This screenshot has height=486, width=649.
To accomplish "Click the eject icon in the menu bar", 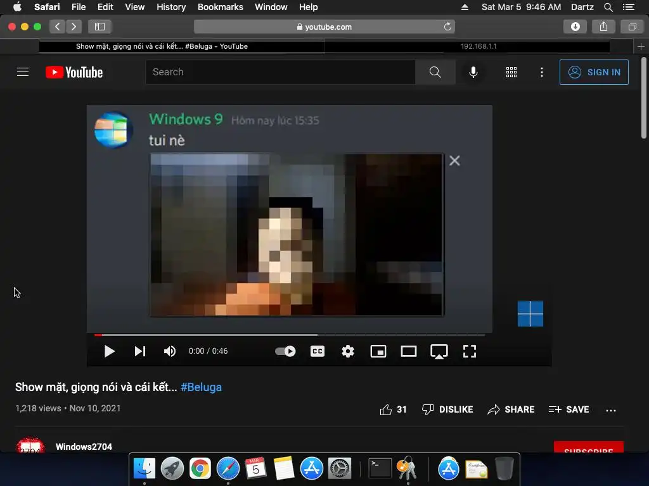I will (x=465, y=7).
